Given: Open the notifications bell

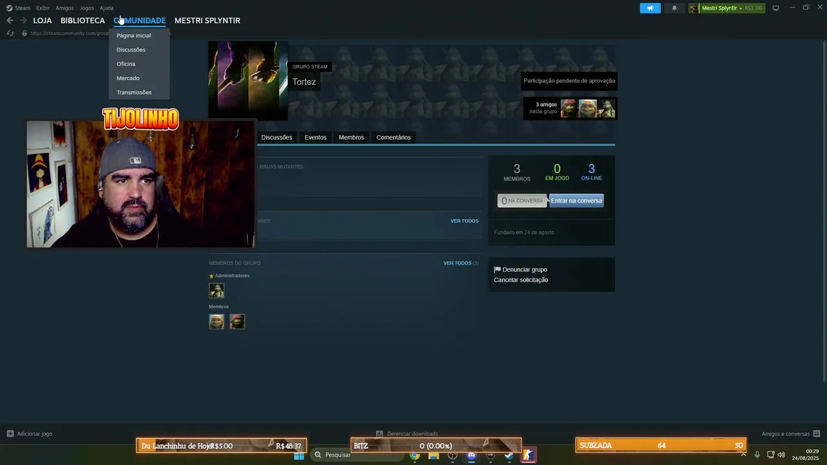Looking at the screenshot, I should 675,8.
